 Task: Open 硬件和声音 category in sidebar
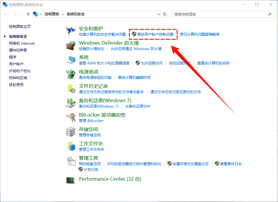click(18, 50)
